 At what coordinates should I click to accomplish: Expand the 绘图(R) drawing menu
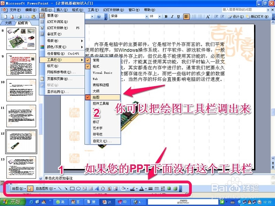[x=19, y=188]
